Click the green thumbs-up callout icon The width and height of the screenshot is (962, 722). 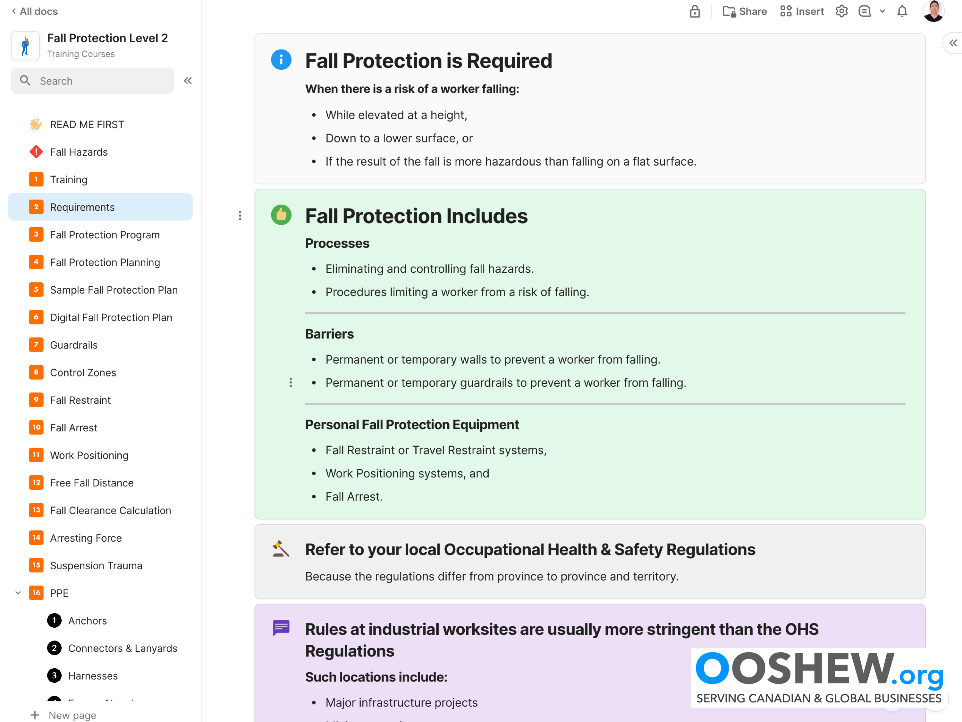(281, 215)
